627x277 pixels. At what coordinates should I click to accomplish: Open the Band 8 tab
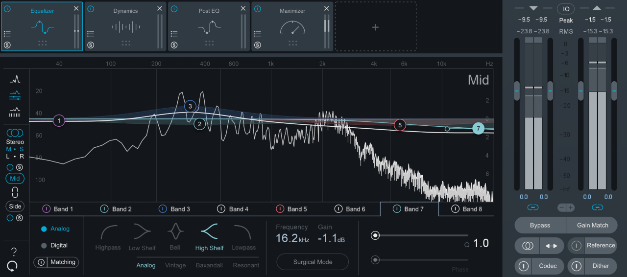(x=464, y=209)
